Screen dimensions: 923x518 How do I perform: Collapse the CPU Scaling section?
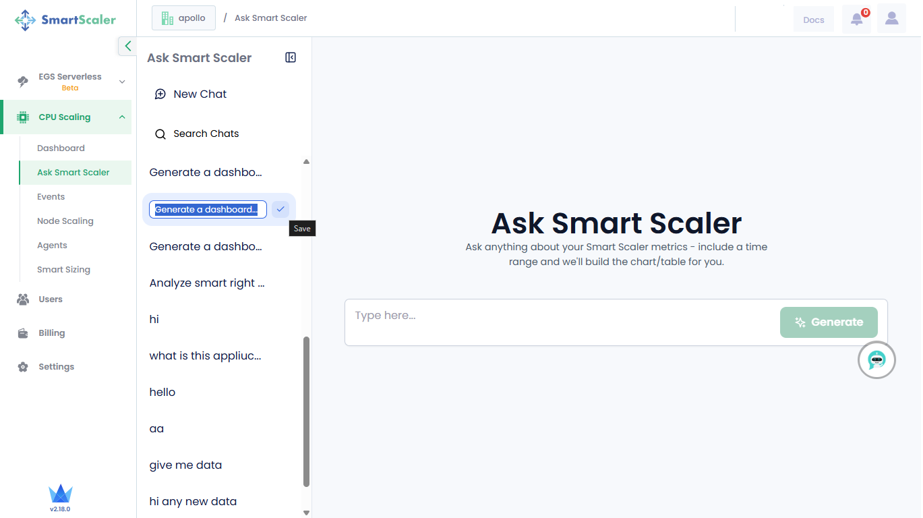pyautogui.click(x=122, y=117)
